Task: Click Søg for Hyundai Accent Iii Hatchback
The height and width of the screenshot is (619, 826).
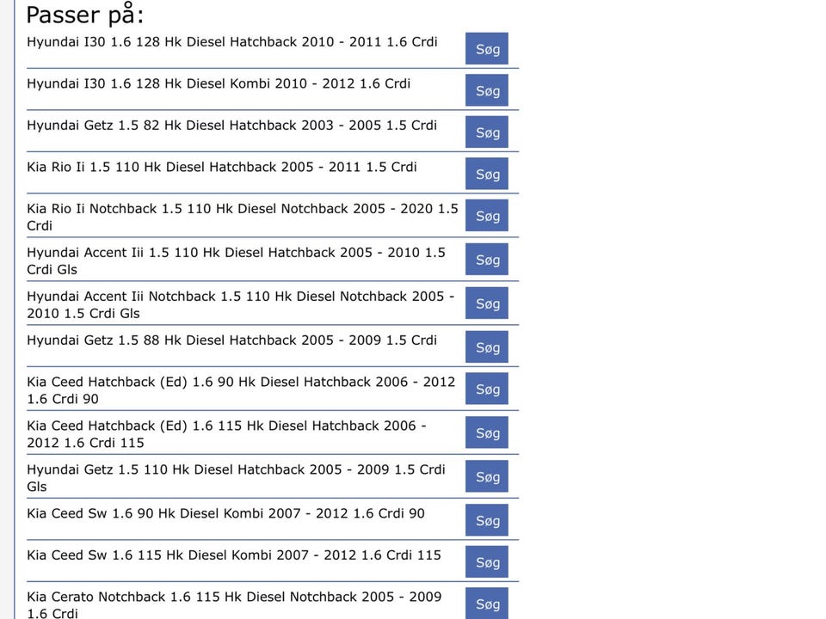Action: (487, 259)
